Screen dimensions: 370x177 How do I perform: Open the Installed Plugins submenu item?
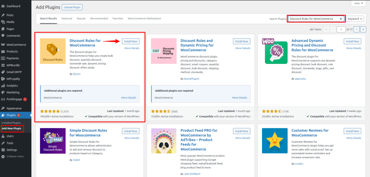coord(11,123)
